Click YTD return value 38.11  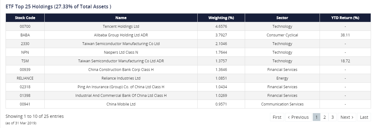345,35
